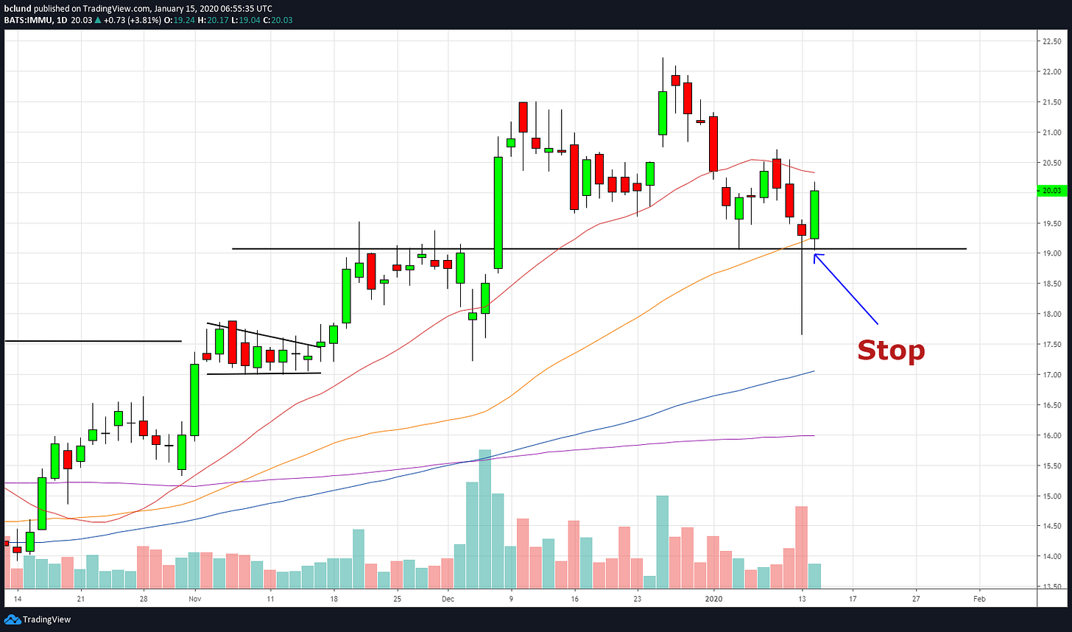
Task: Click the "Feb" label on the time axis
Action: 978,600
